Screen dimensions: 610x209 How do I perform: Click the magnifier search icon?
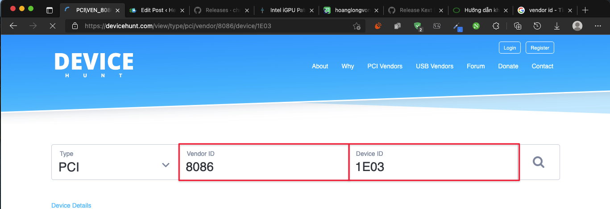[539, 163]
